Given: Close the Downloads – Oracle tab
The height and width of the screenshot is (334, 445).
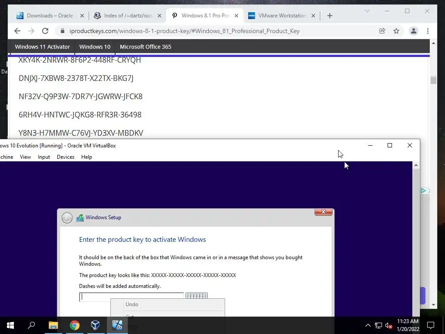Looking at the screenshot, I should point(82,16).
